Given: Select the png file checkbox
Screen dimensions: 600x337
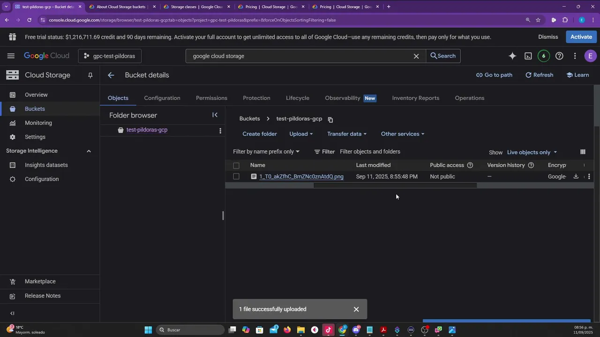Looking at the screenshot, I should pos(236,176).
